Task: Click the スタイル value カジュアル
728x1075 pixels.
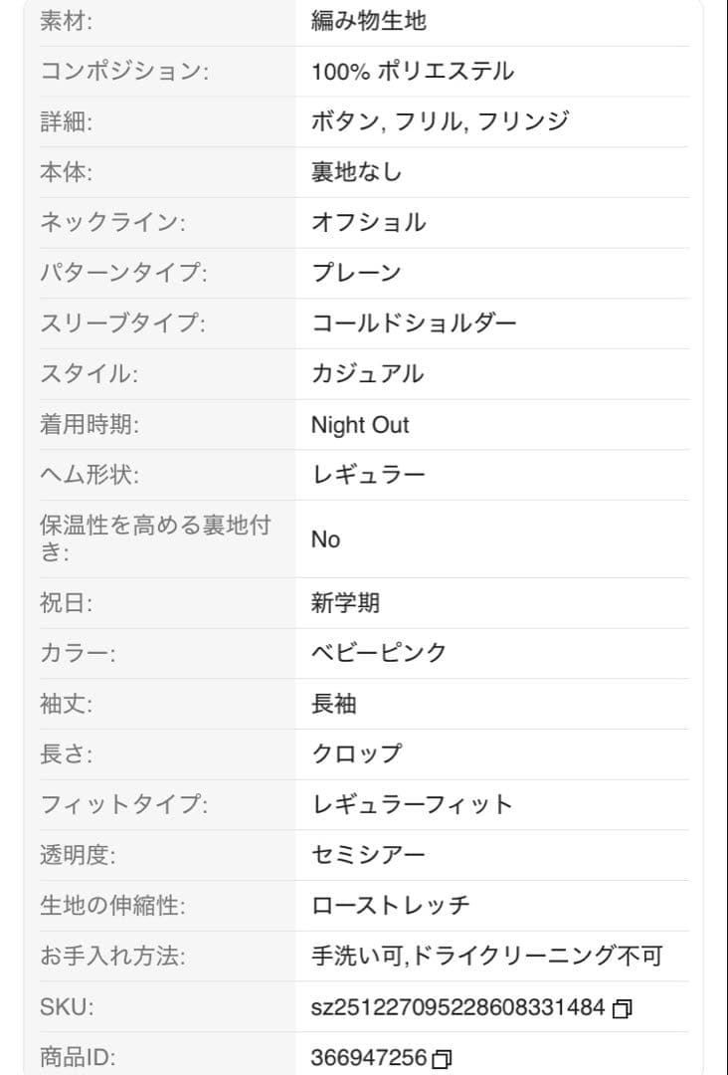Action: click(368, 373)
